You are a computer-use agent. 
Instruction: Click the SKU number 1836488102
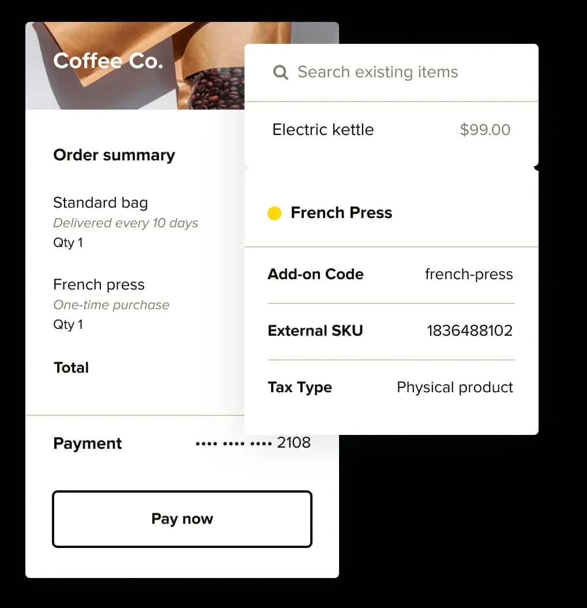pyautogui.click(x=469, y=331)
